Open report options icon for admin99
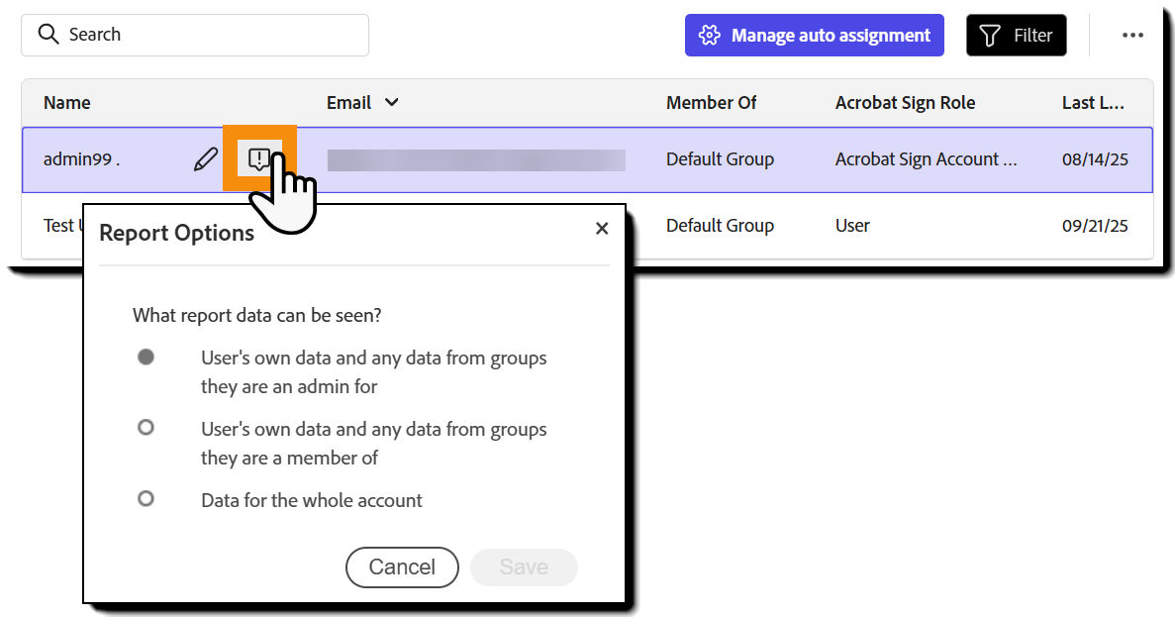The height and width of the screenshot is (617, 1175). pos(259,158)
